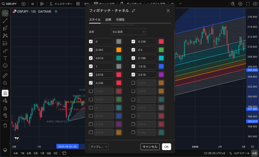This screenshot has height=157, width=259.
Task: Uncheck the 0.236 level checkbox
Action: tap(133, 41)
